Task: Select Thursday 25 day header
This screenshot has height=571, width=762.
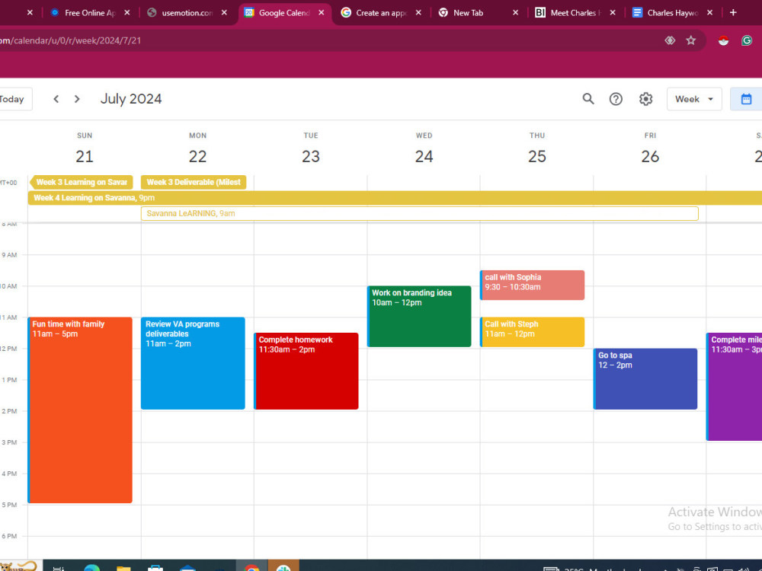Action: (x=537, y=156)
